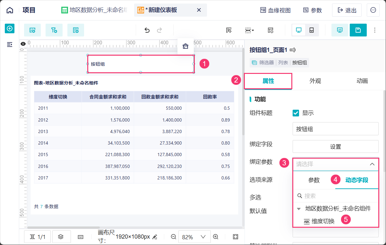Click the 合同金额求和求和 column header

(108, 97)
